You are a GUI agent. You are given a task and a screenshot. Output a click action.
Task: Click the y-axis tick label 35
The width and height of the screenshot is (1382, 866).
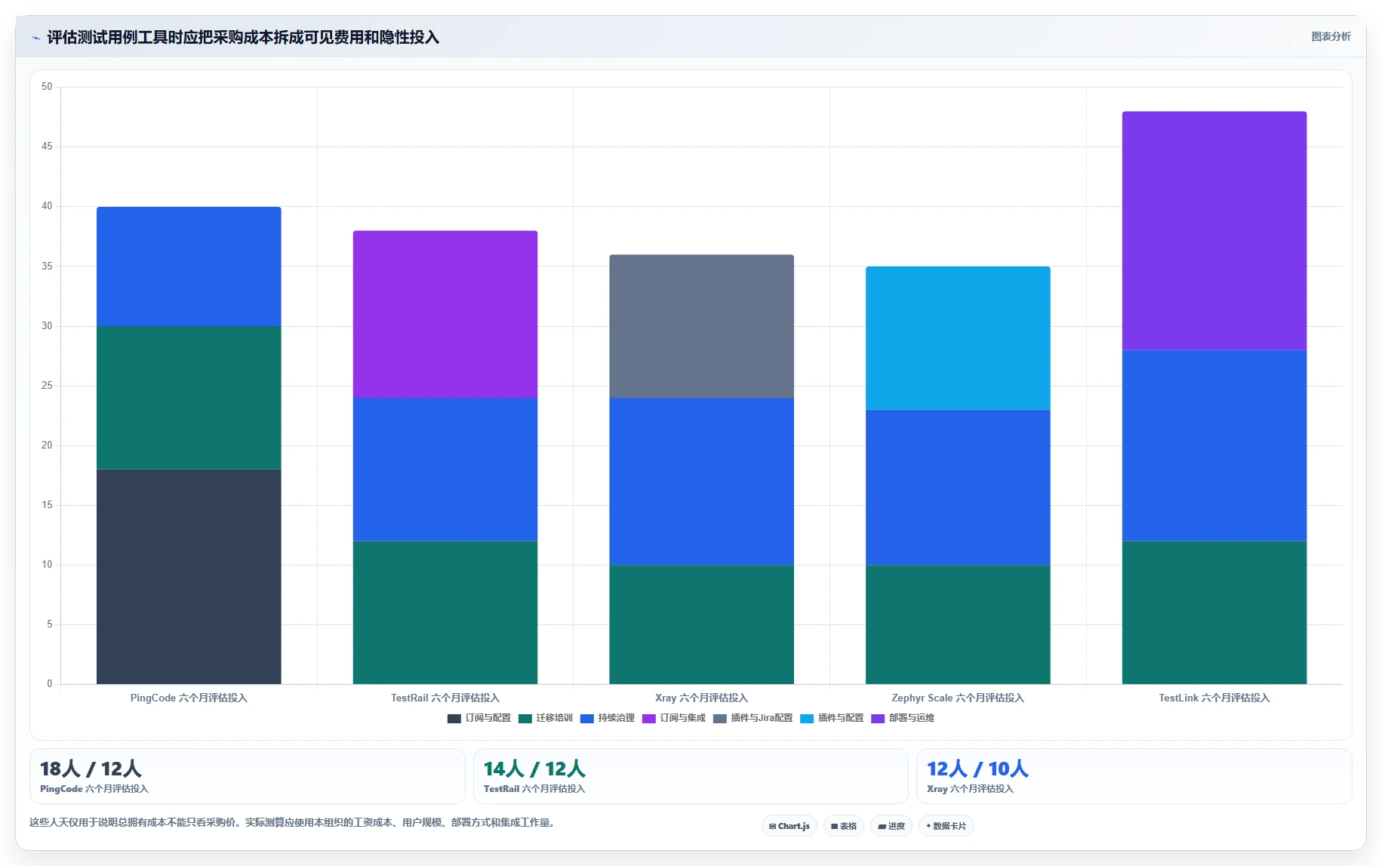point(47,267)
